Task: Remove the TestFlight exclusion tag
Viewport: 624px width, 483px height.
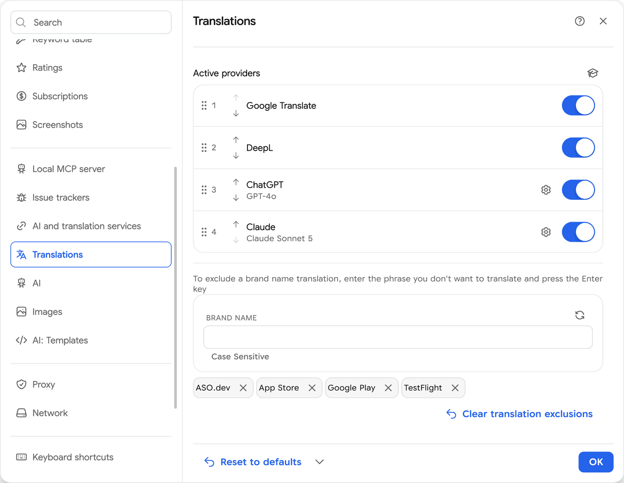Action: click(455, 388)
